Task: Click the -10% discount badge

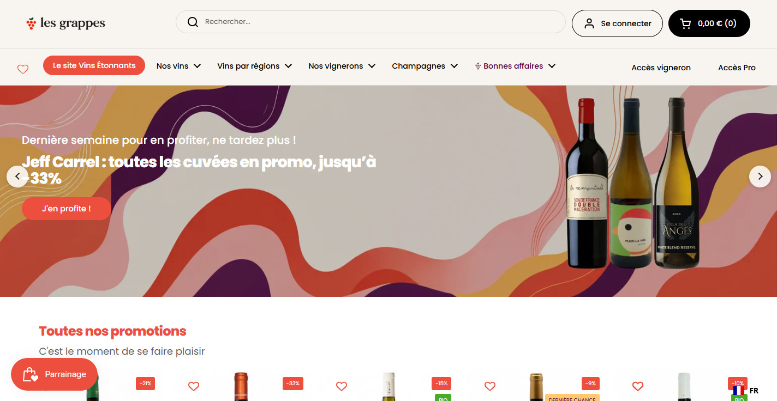Action: click(738, 384)
